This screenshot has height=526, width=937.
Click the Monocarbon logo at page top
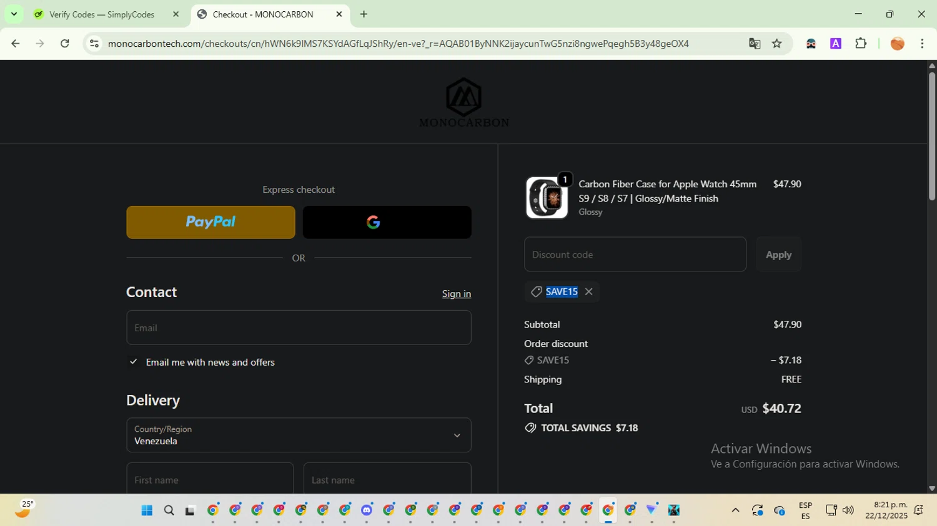click(x=464, y=102)
